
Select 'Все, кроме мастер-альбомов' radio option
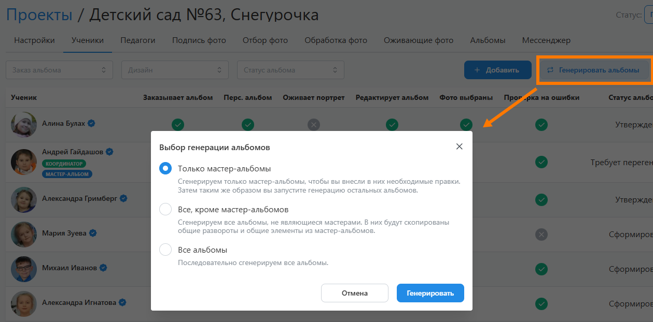(x=165, y=210)
